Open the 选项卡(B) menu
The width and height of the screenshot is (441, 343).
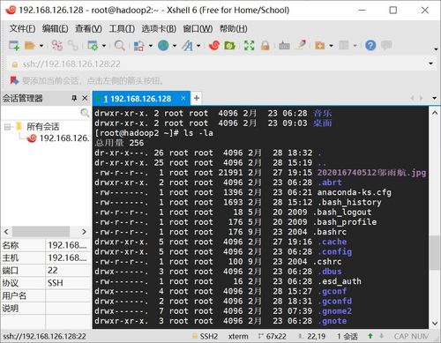click(x=159, y=29)
